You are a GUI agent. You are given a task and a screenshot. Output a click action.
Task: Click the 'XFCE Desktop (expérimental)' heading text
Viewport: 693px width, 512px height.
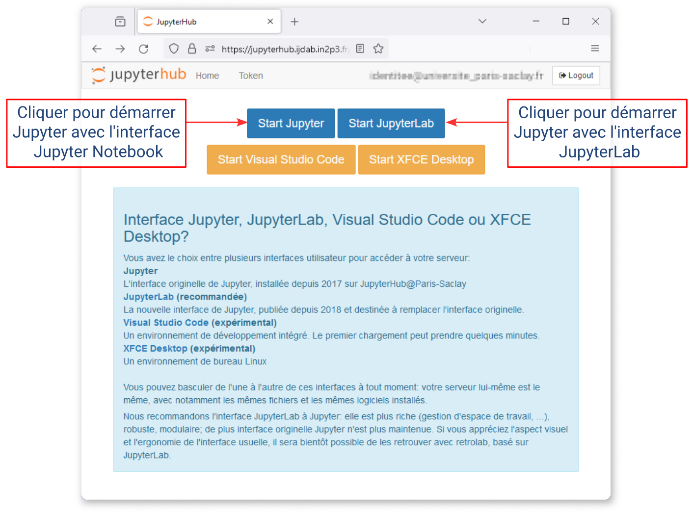(189, 349)
